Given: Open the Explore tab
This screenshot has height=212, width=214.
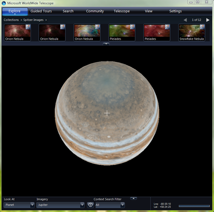Looking at the screenshot, I should 15,11.
